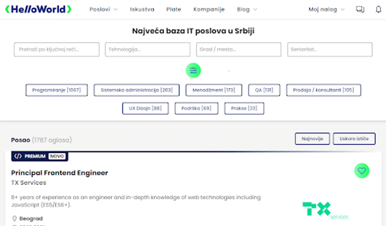Open advanced filters with the green sliders button
The height and width of the screenshot is (226, 386).
193,70
